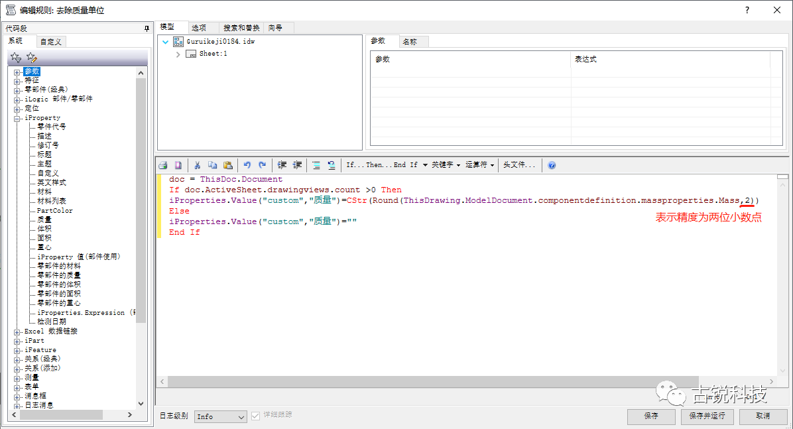Expand the 定位 node
793x429 pixels.
point(17,109)
